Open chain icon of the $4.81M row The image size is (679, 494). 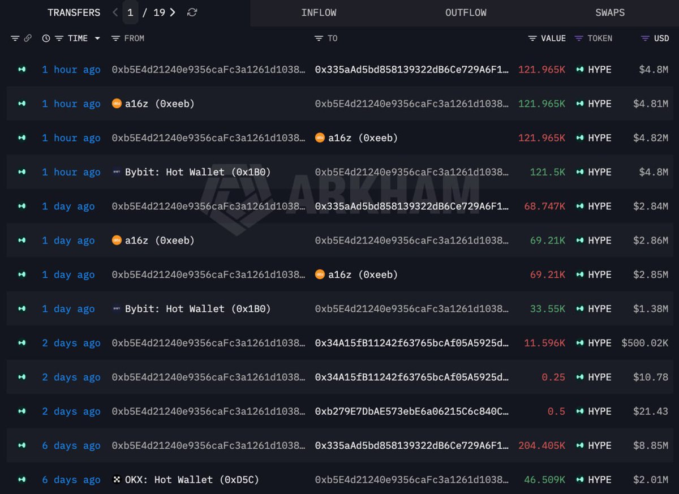tap(22, 104)
